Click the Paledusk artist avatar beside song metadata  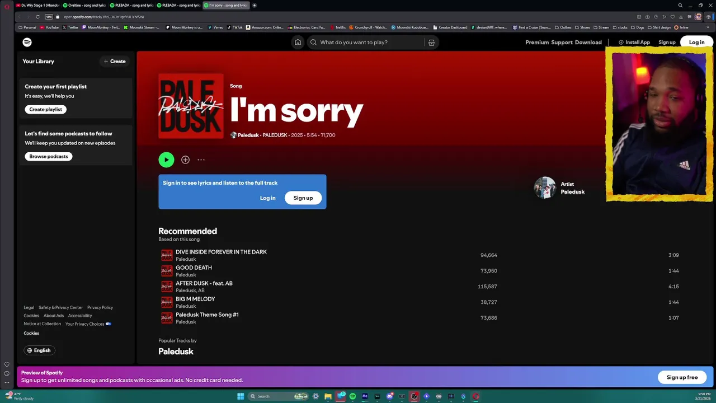(x=233, y=135)
